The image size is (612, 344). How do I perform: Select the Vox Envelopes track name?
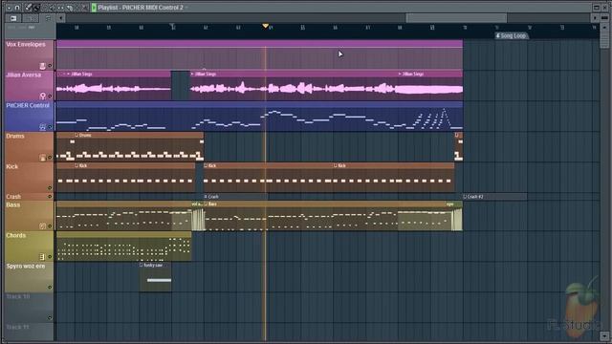click(x=26, y=45)
